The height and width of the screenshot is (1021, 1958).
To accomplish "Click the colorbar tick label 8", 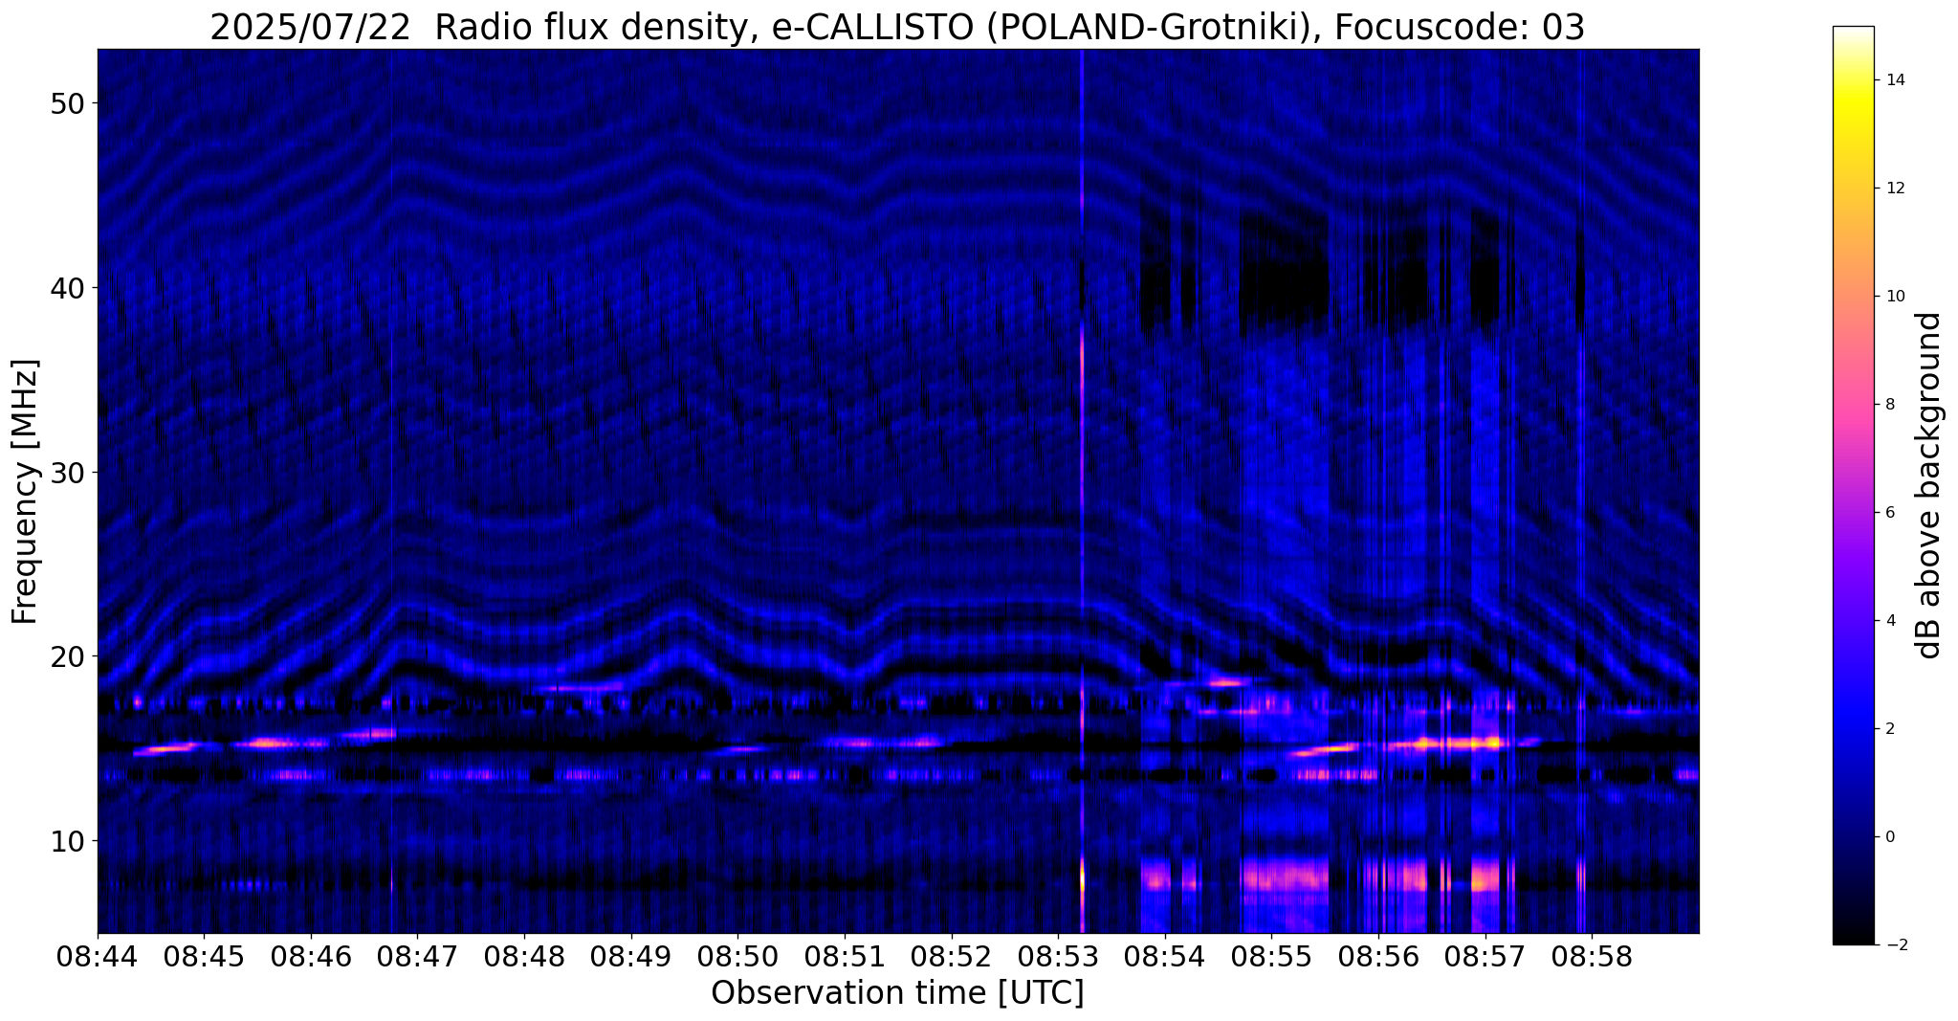I will 1889,405.
